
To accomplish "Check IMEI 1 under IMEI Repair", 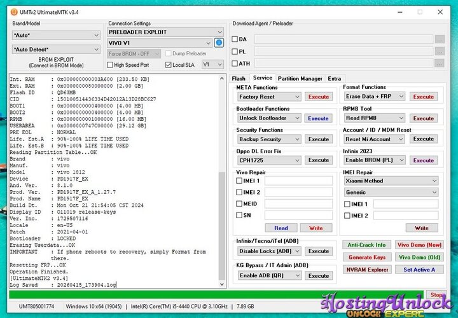I will coord(347,204).
